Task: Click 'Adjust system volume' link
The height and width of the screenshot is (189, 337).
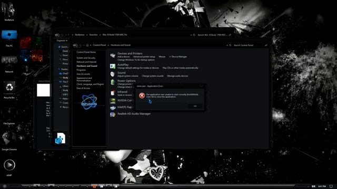Action: click(x=127, y=76)
